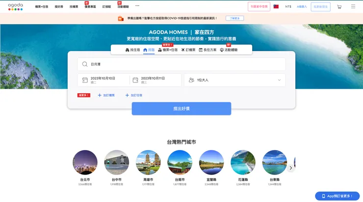Open the 花蓮縣 city thumbnail
This screenshot has width=363, height=202.
(243, 162)
